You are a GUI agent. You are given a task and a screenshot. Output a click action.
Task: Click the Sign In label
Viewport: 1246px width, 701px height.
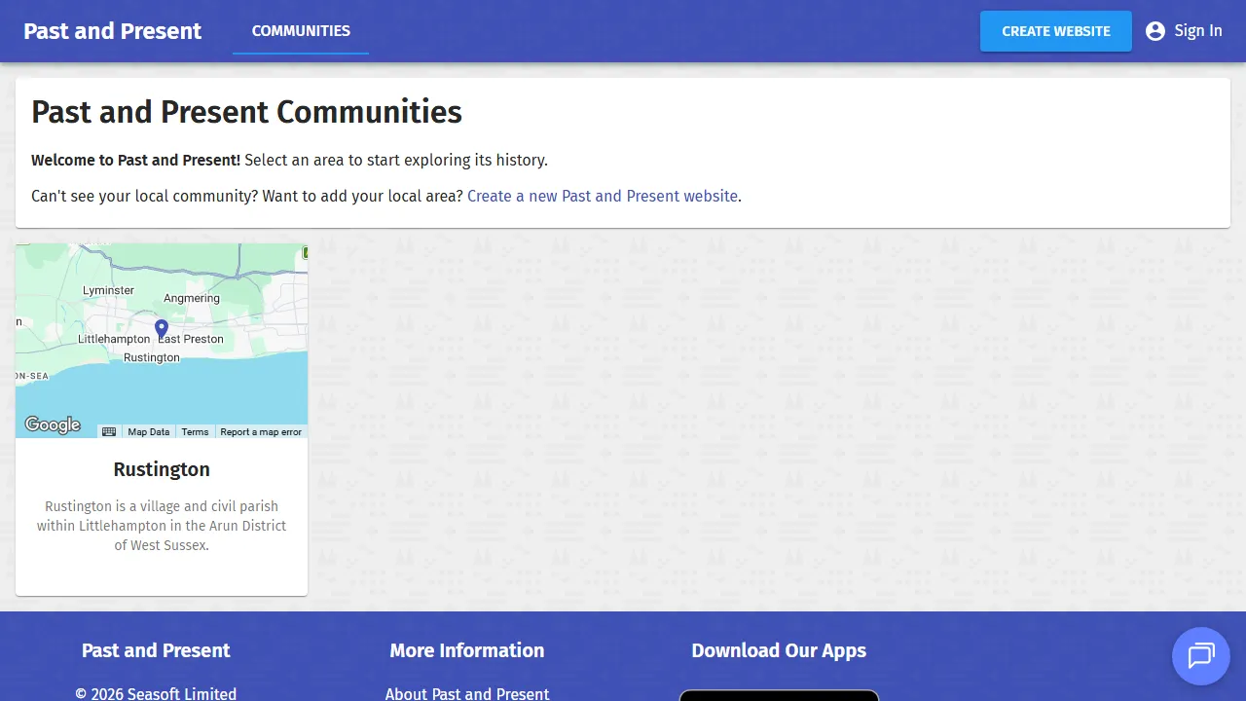coord(1199,30)
